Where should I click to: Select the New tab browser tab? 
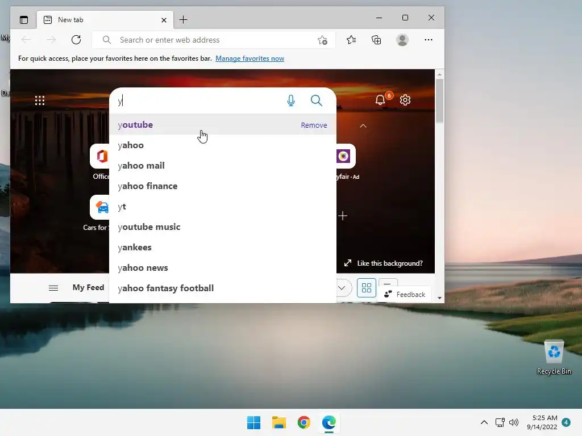105,20
